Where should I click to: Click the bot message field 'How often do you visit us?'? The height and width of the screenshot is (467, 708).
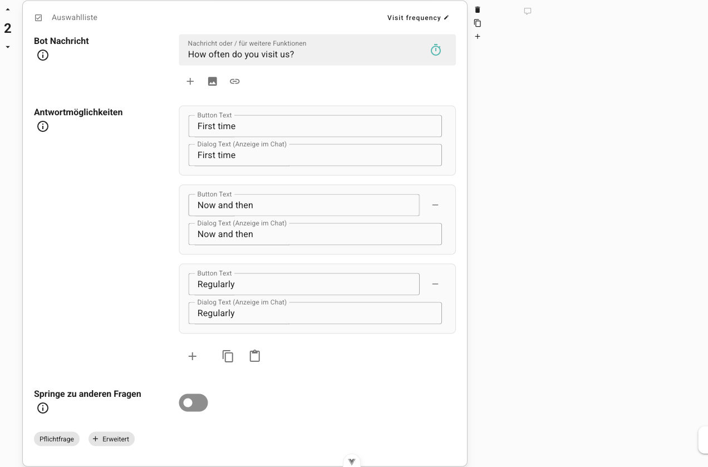click(x=317, y=50)
